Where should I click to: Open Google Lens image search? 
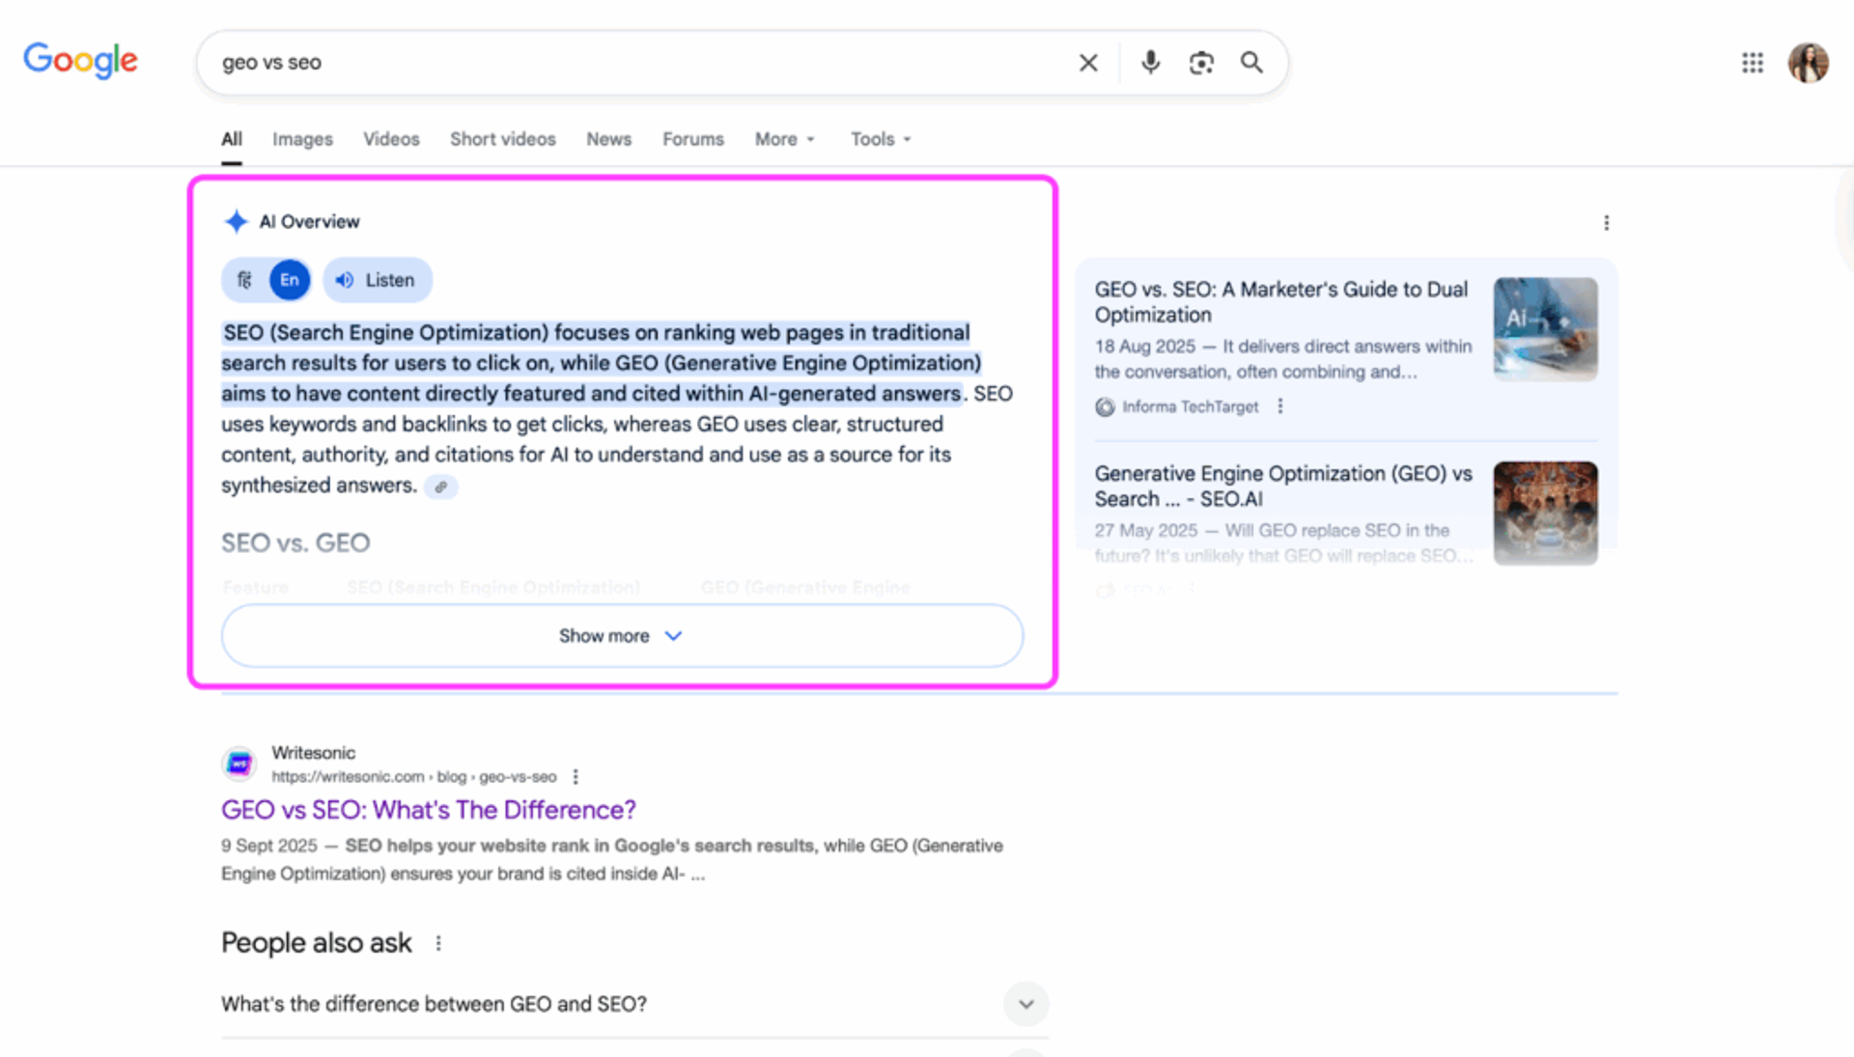pos(1201,63)
